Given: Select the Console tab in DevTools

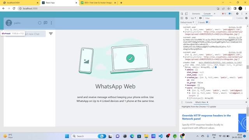Looking at the screenshot, I should [x=207, y=14].
